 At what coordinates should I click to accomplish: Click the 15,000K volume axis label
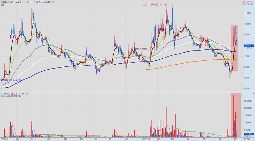pyautogui.click(x=248, y=116)
